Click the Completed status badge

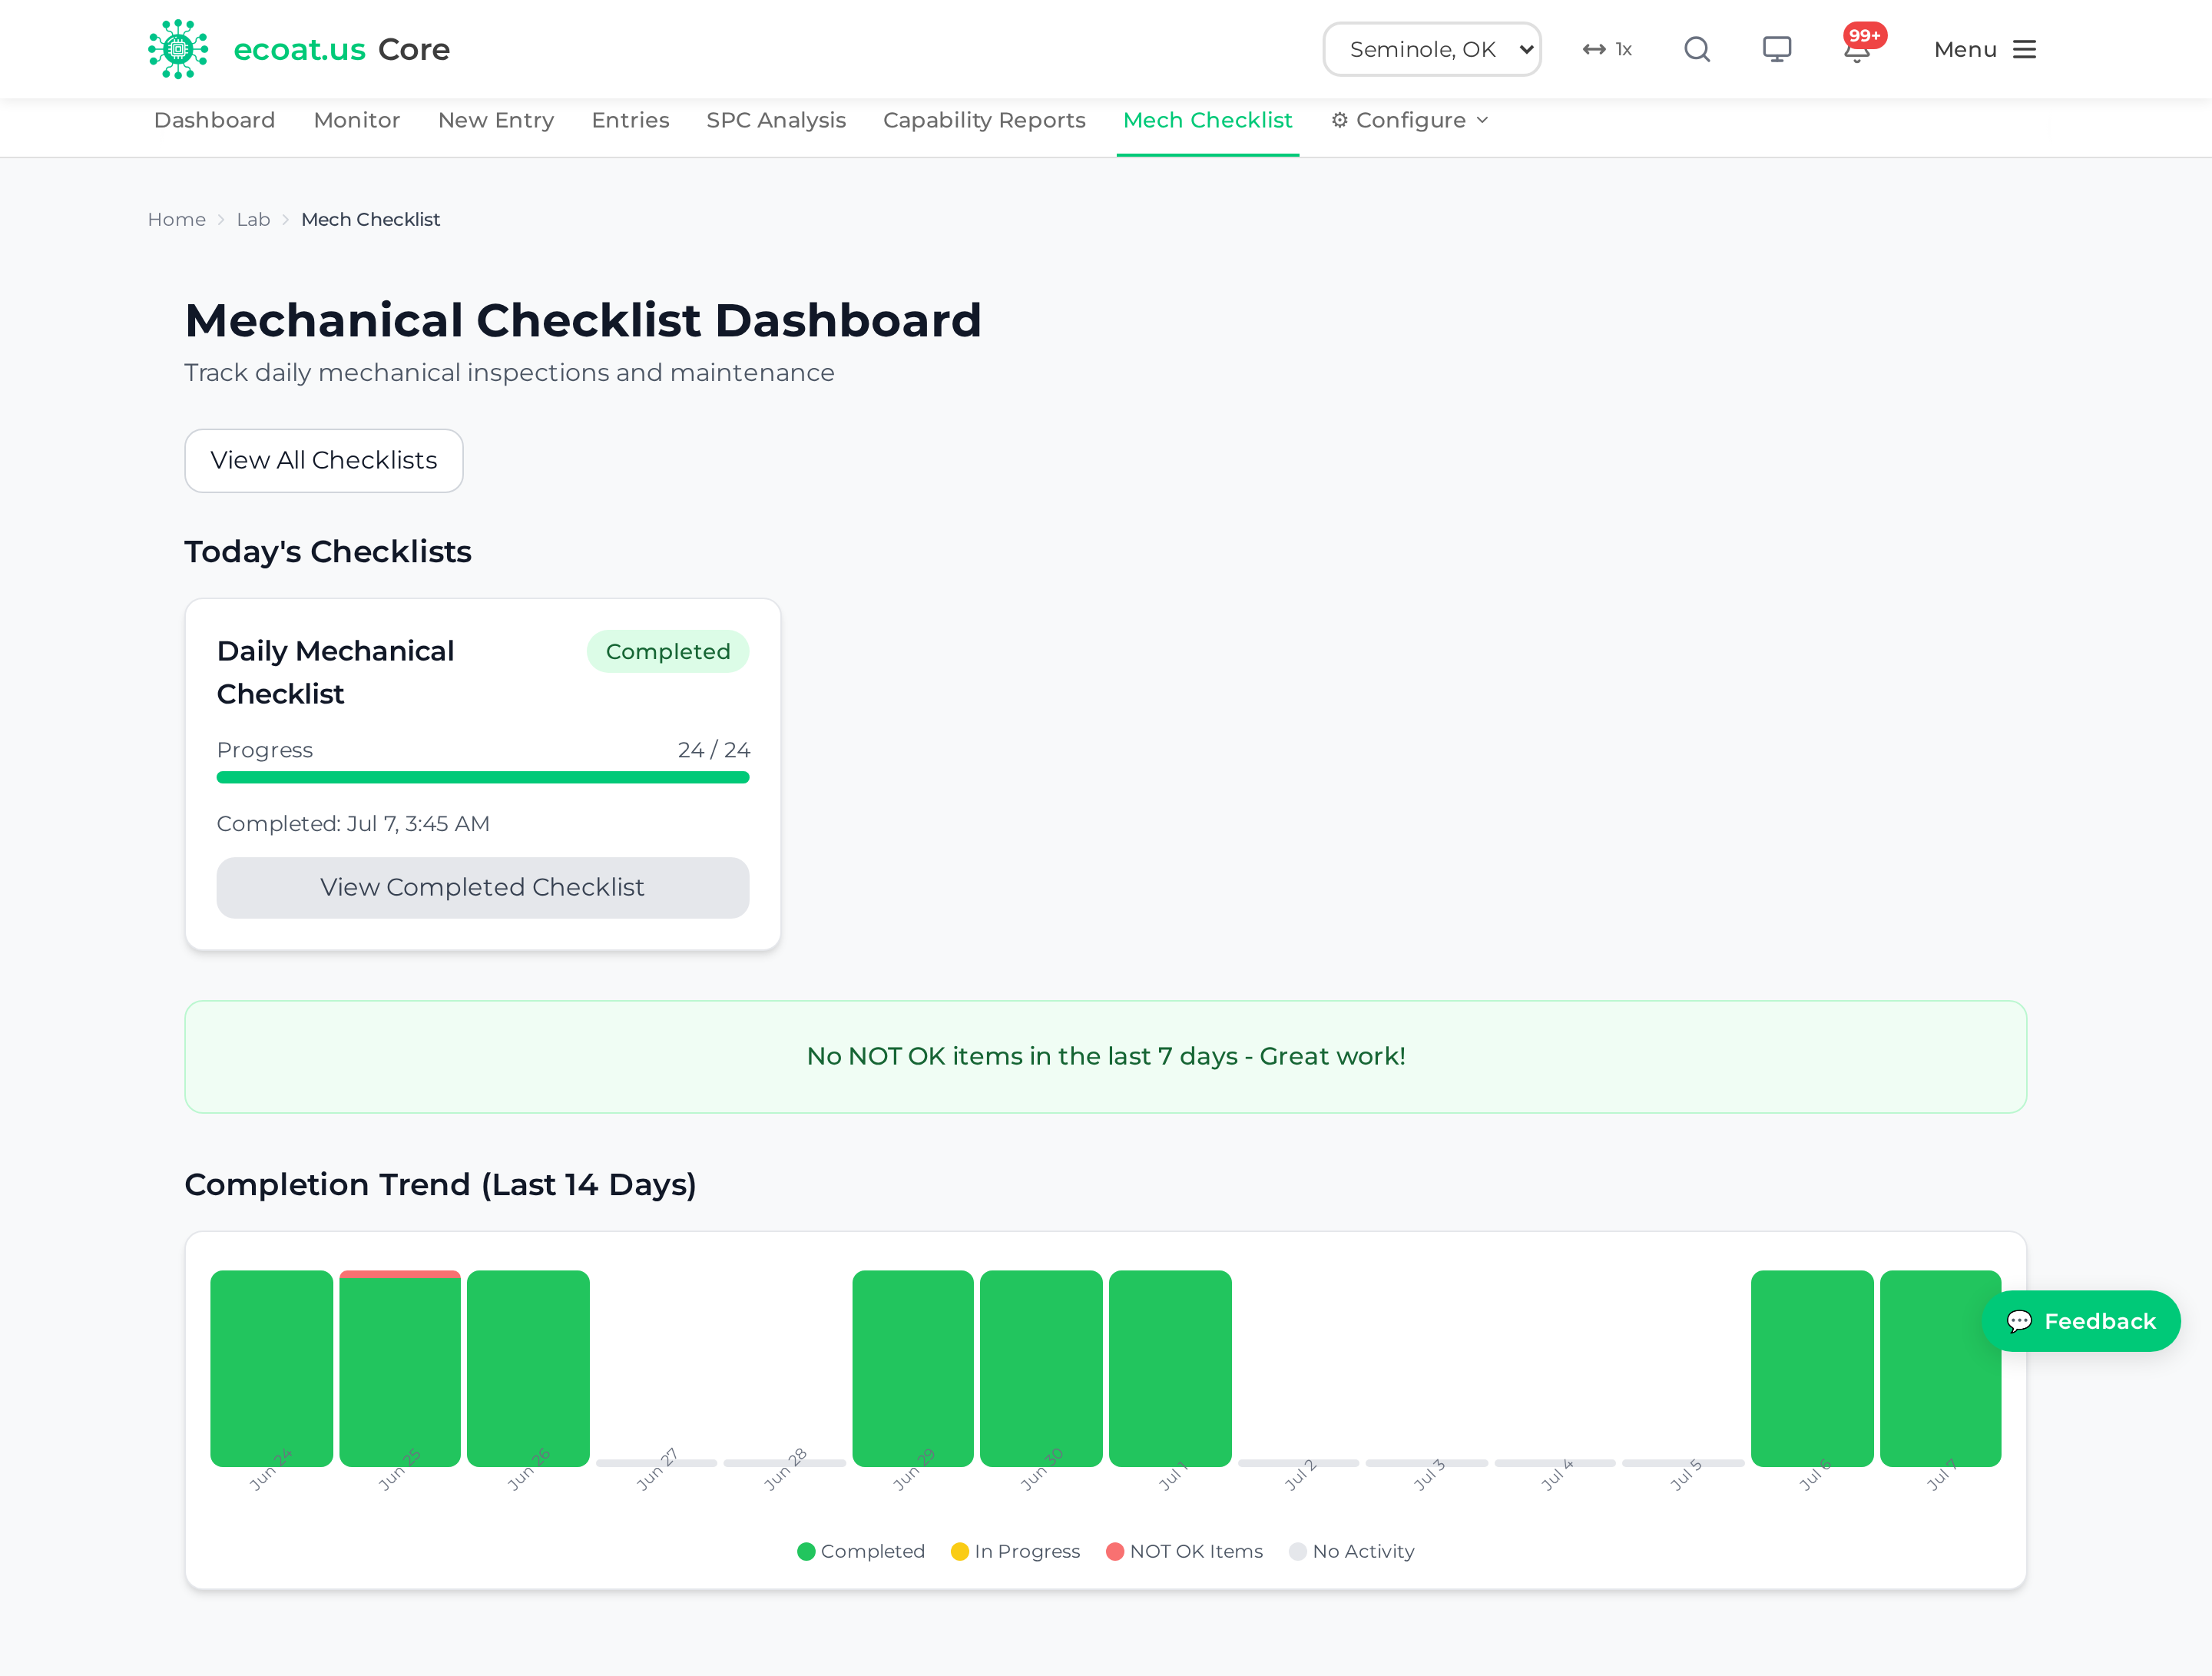click(668, 651)
